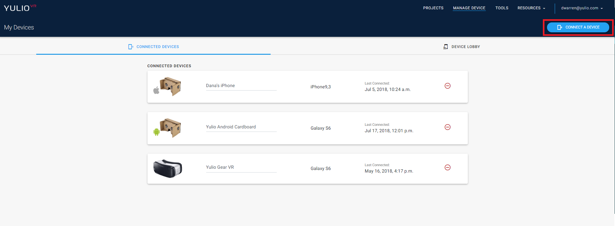The width and height of the screenshot is (615, 226).
Task: Click the date May 16, 2018, 4:17 p.m.
Action: [x=389, y=171]
